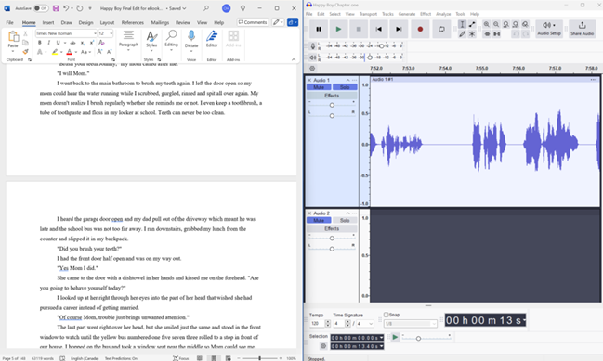Solo the Audio 2 track

click(x=345, y=220)
